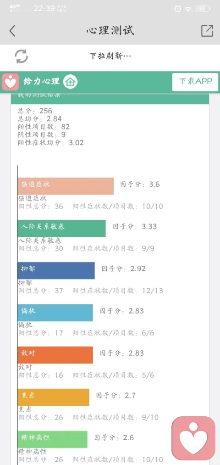The width and height of the screenshot is (220, 465).
Task: Tap the light-blue 偏执 factor bar
Action: click(55, 313)
